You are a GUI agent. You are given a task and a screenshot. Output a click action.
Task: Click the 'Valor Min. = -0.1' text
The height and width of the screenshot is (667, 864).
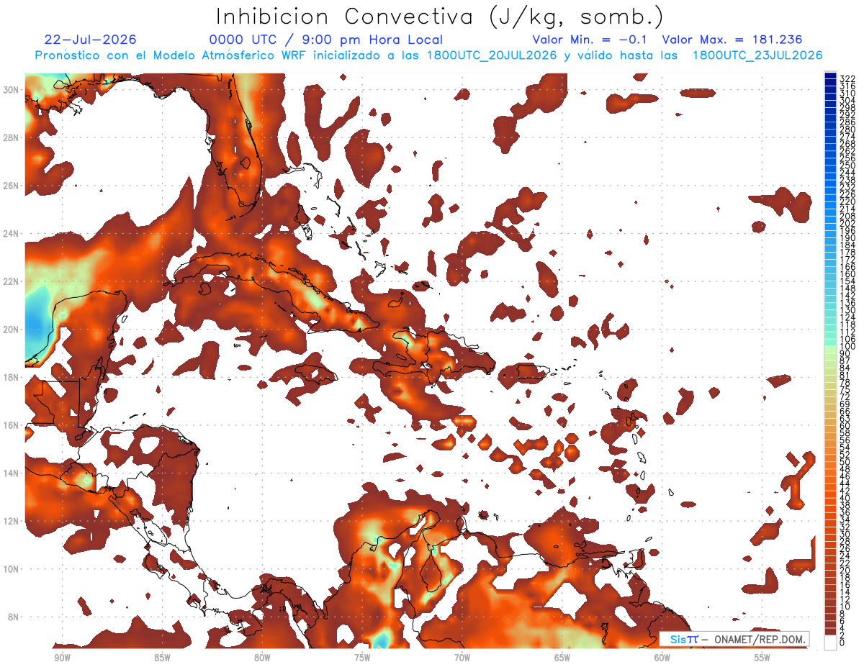click(590, 40)
